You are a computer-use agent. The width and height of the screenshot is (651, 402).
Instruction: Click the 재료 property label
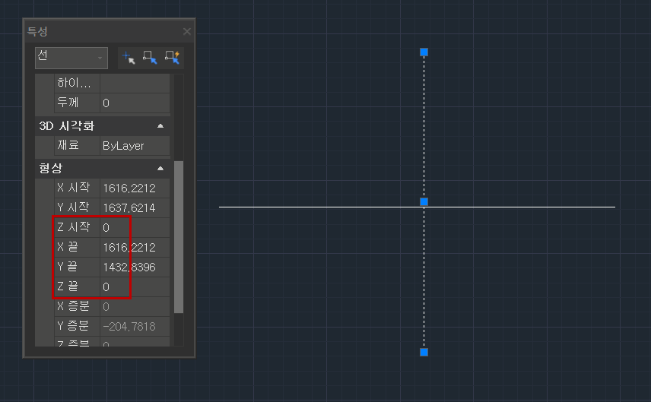68,145
